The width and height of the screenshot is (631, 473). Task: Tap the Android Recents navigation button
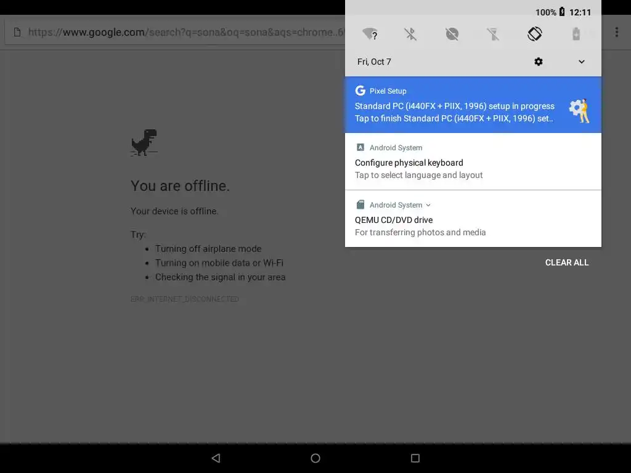coord(415,458)
